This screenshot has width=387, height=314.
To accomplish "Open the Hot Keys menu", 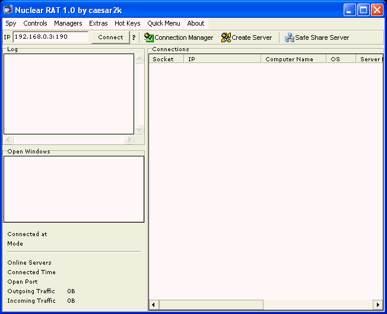I will 127,24.
